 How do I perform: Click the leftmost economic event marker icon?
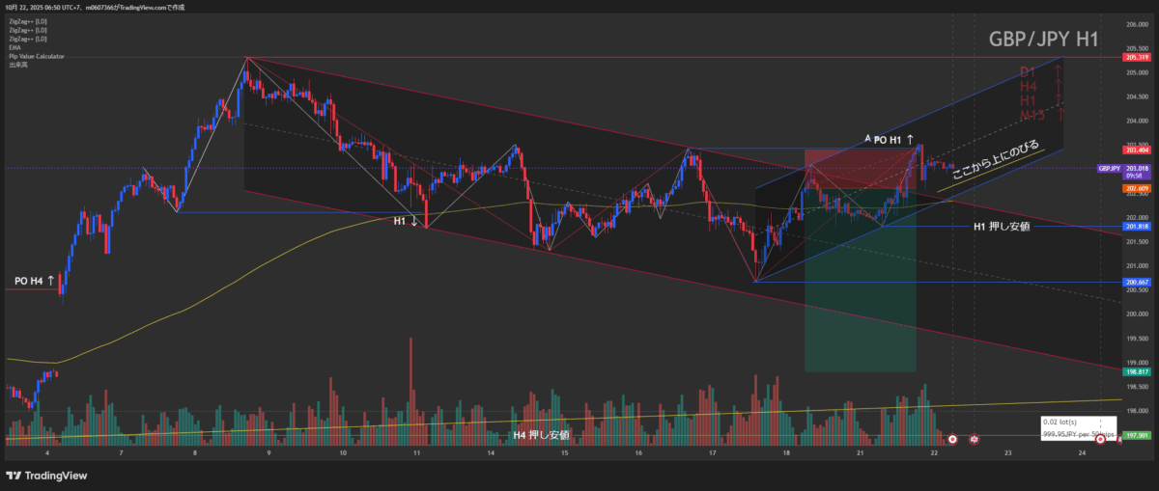pyautogui.click(x=953, y=440)
